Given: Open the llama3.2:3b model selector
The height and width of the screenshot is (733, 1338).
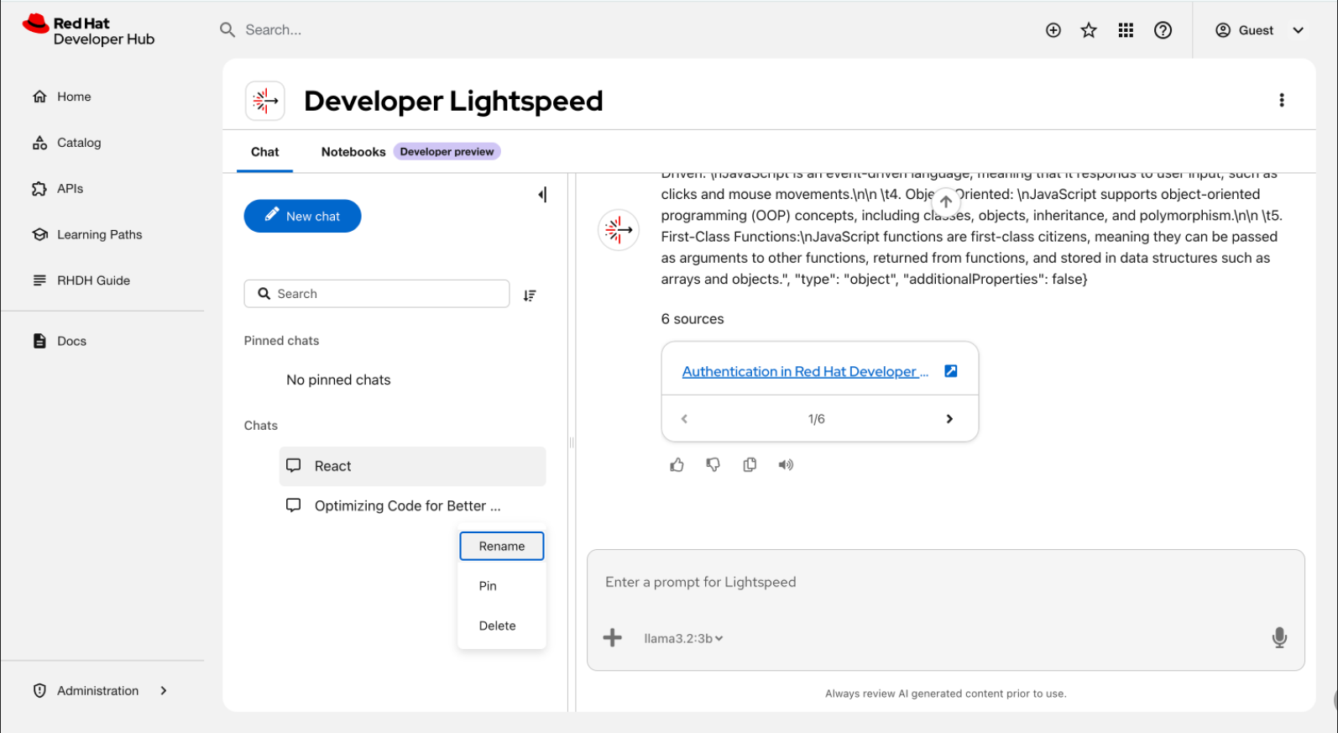Looking at the screenshot, I should (x=683, y=638).
